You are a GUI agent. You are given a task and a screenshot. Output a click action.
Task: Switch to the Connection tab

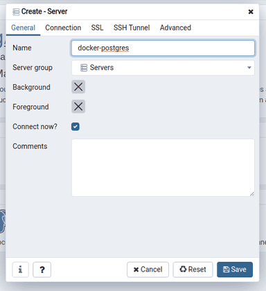point(63,28)
